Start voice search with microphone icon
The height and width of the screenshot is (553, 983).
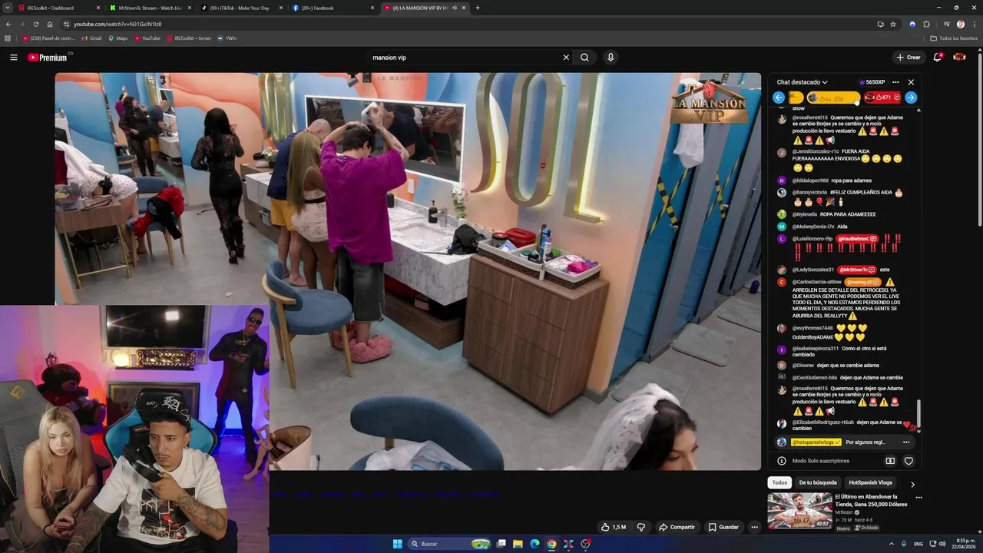611,58
